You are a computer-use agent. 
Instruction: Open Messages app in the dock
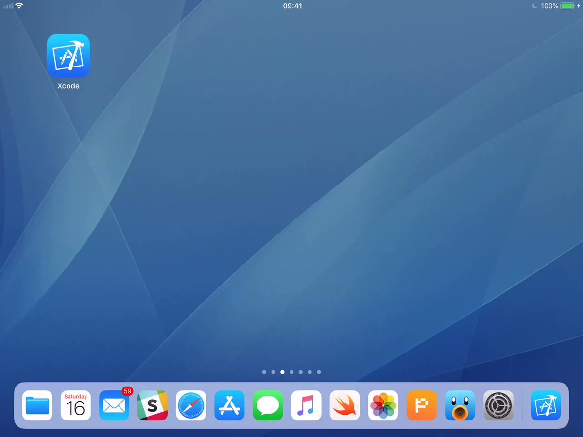tap(268, 405)
